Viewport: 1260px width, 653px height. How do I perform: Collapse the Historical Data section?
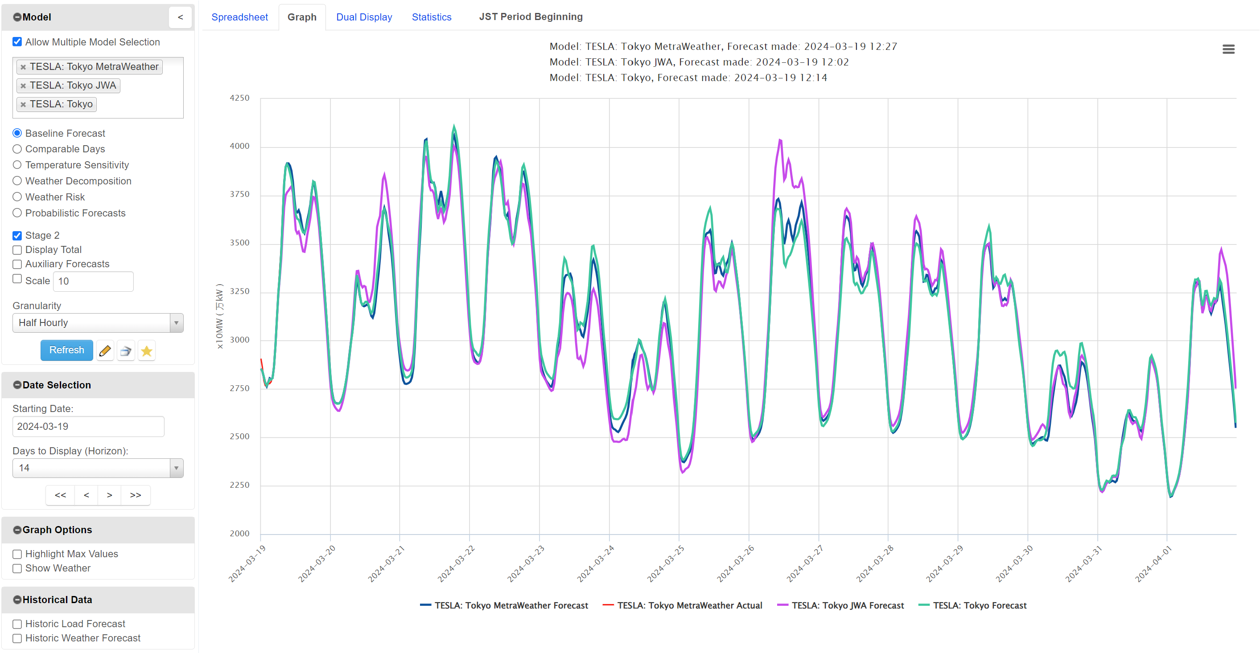click(x=17, y=599)
